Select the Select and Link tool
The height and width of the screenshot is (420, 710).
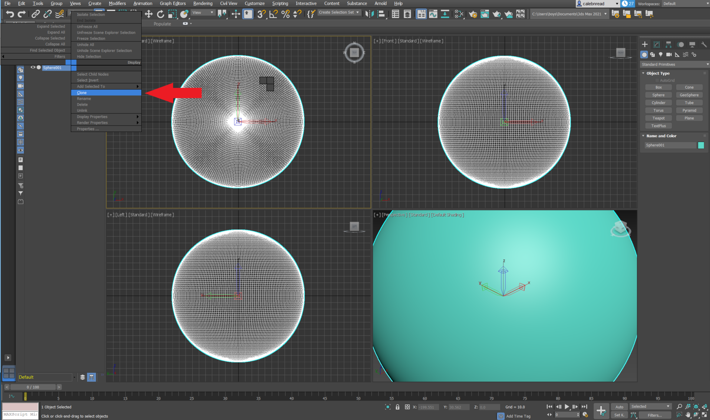[x=36, y=14]
